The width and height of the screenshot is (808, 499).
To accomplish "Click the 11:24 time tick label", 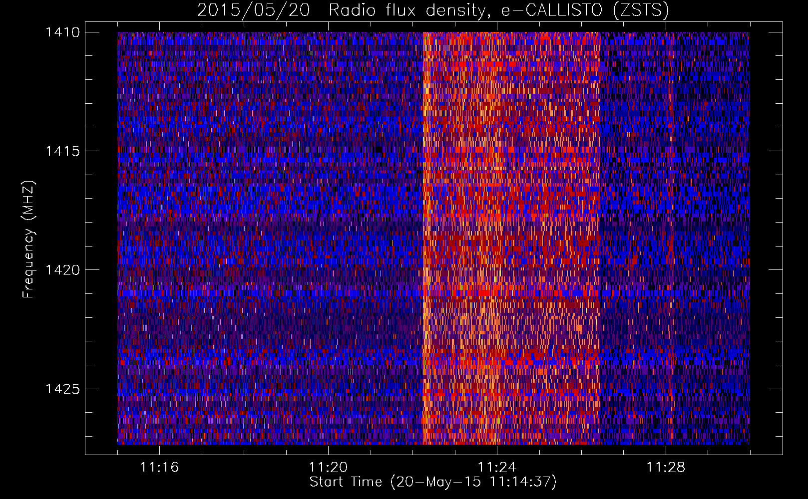I will coord(497,467).
